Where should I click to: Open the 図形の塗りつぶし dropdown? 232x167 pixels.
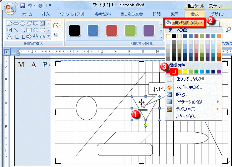click(x=184, y=22)
